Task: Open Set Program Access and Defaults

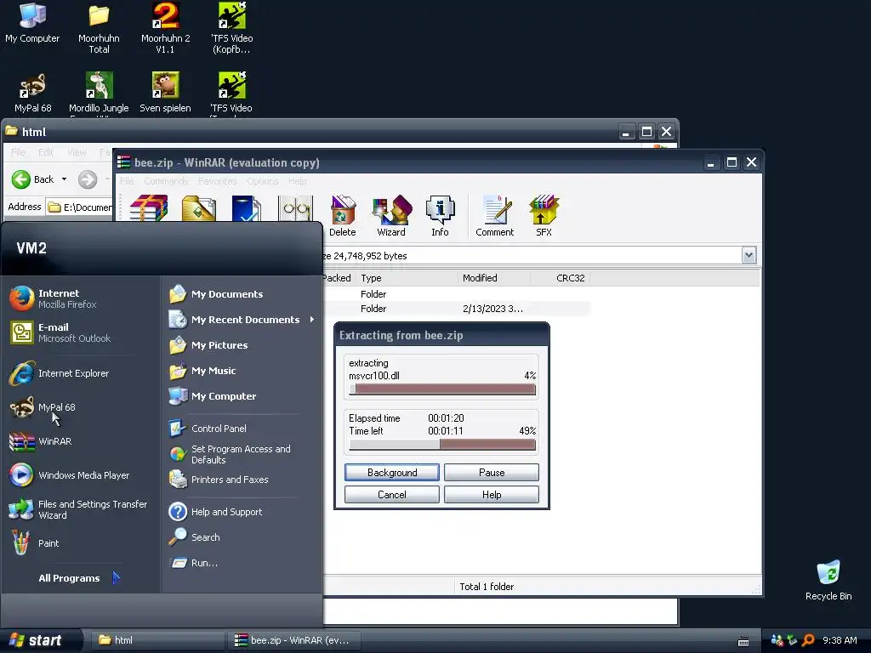Action: (230, 454)
